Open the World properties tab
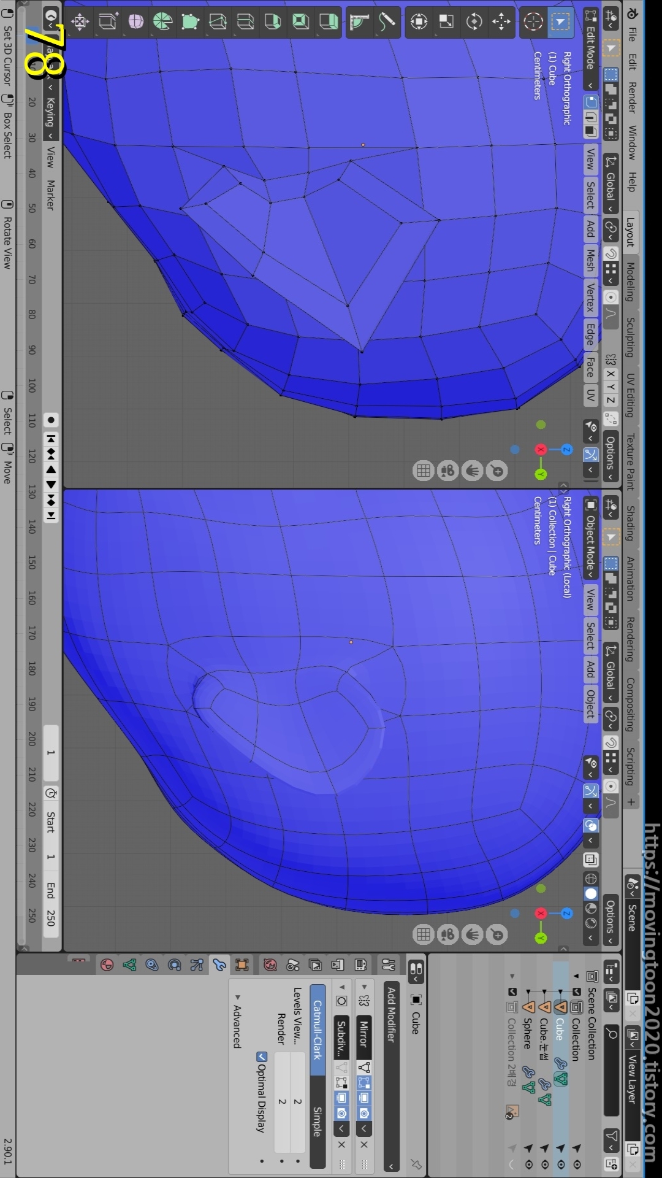The width and height of the screenshot is (662, 1178). tap(270, 965)
